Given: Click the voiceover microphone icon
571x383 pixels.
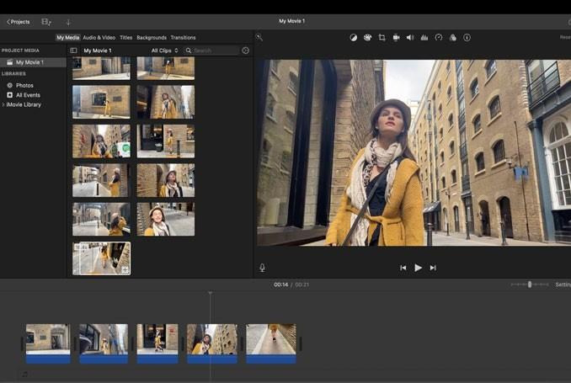Looking at the screenshot, I should pos(262,268).
